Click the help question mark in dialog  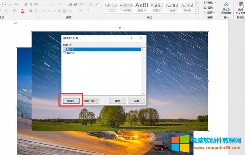[132, 38]
